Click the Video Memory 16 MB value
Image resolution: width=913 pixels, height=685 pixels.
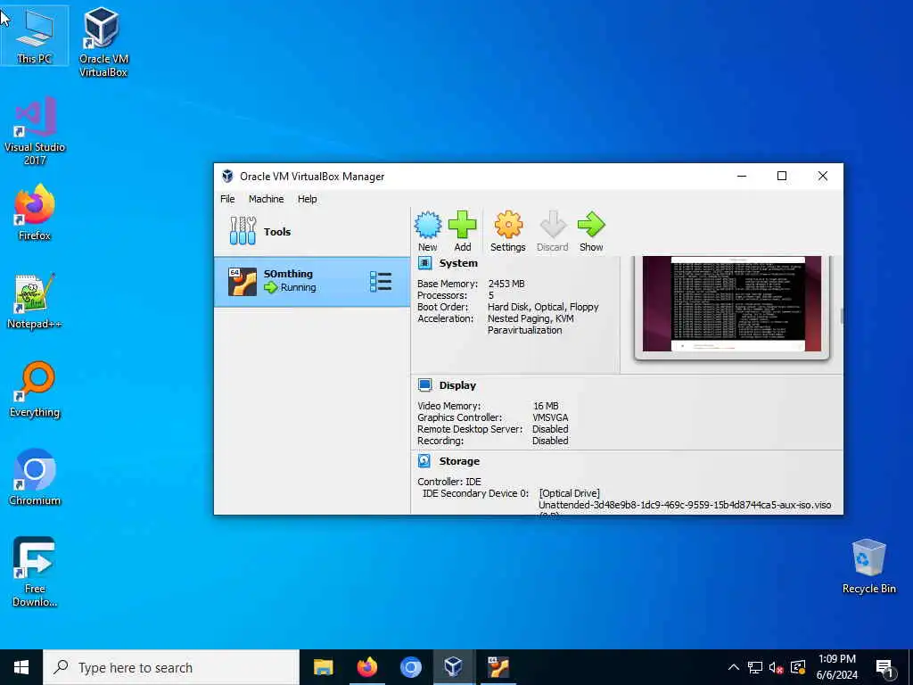546,406
